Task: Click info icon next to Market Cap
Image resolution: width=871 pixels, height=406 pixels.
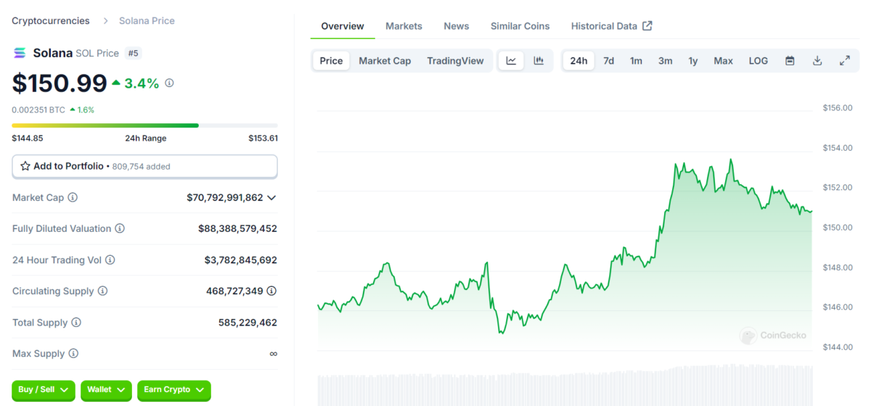Action: point(73,197)
